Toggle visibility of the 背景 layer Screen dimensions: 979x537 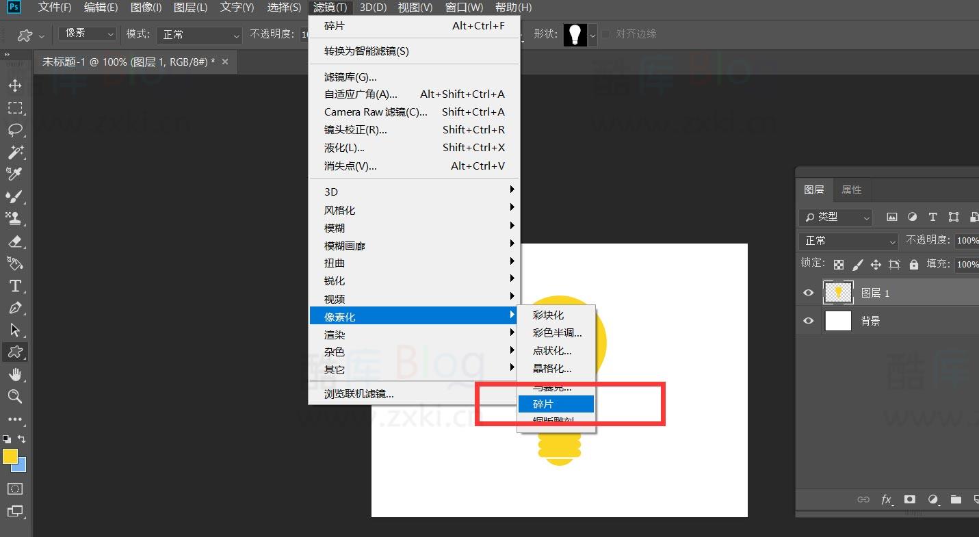808,320
